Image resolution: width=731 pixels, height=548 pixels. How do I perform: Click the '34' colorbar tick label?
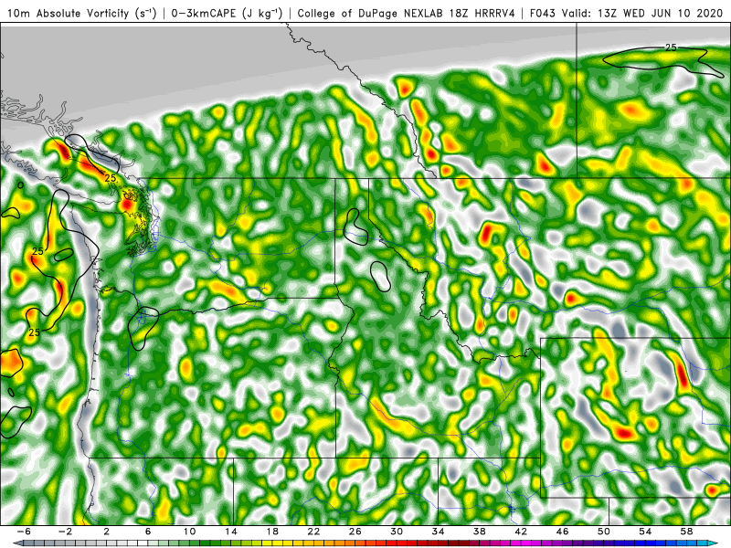(x=438, y=532)
